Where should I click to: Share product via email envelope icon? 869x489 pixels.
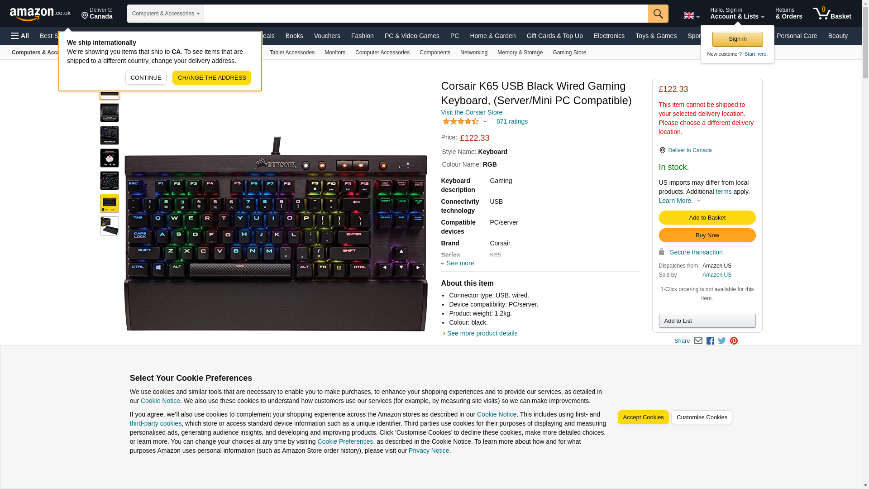tap(698, 341)
